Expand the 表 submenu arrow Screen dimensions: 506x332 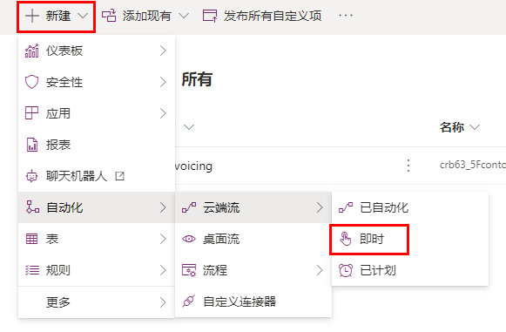click(163, 239)
